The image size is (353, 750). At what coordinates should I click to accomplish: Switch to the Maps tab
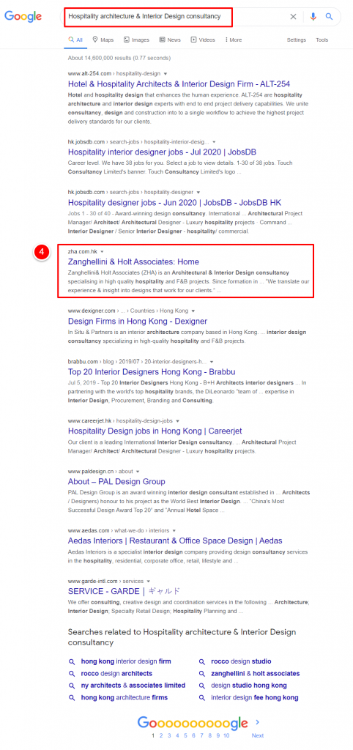tap(103, 40)
